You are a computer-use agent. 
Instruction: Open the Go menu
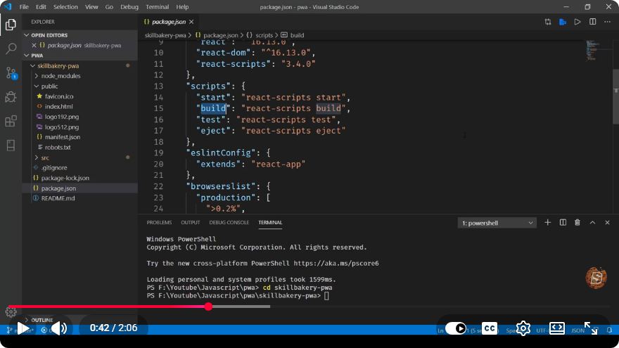pos(109,7)
